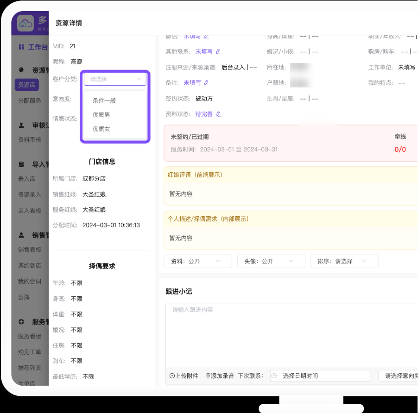Image resolution: width=418 pixels, height=413 pixels.
Task: Click the edit pencil next to 资料状态
Action: coord(218,114)
